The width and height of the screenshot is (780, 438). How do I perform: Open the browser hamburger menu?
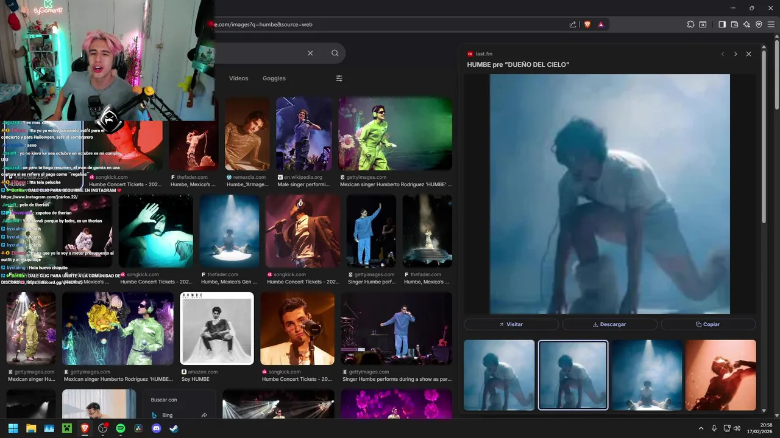(771, 24)
